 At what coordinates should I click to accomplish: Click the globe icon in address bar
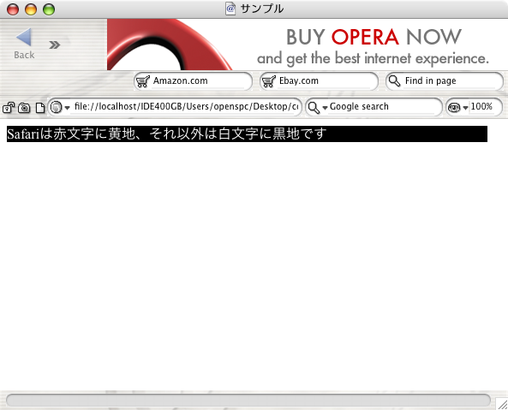point(57,107)
